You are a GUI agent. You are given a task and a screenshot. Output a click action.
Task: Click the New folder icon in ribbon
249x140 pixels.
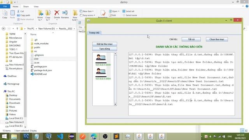75,13
